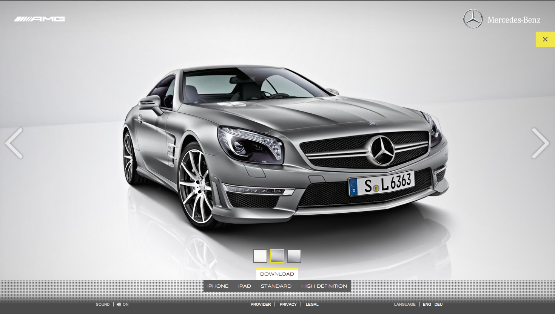Go to the next image with right arrow
The width and height of the screenshot is (555, 314).
click(541, 143)
